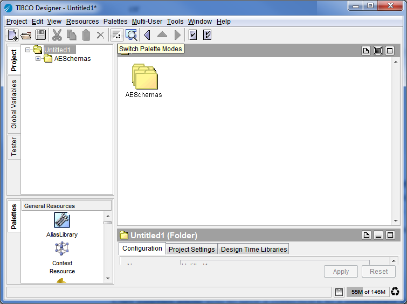This screenshot has height=304, width=407.
Task: Click design panel scrollbar down arrow
Action: pos(396,221)
